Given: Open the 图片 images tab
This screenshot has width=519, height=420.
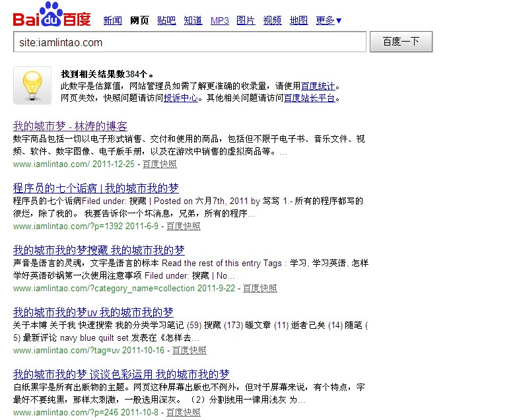Looking at the screenshot, I should [246, 20].
